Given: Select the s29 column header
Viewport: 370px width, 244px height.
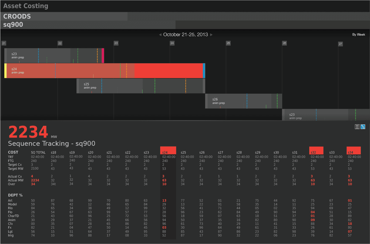Looking at the screenshot, I should (x=258, y=152).
